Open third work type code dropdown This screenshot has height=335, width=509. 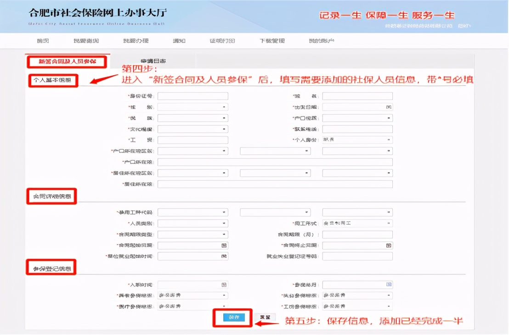click(x=357, y=212)
